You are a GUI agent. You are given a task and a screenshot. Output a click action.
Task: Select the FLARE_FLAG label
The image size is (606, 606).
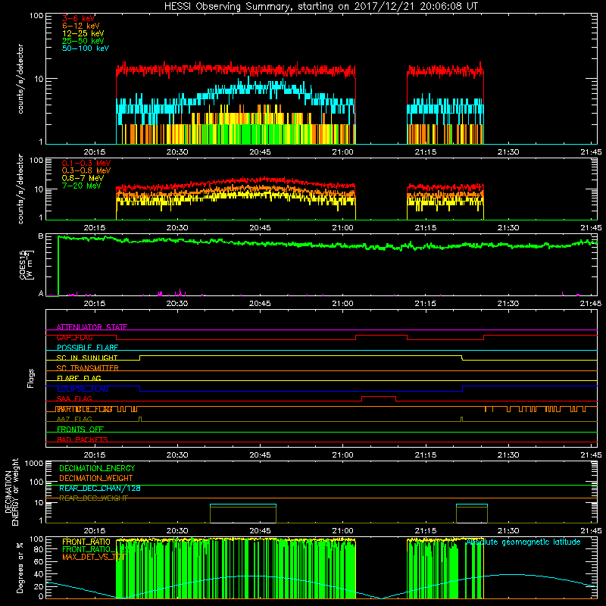[79, 378]
